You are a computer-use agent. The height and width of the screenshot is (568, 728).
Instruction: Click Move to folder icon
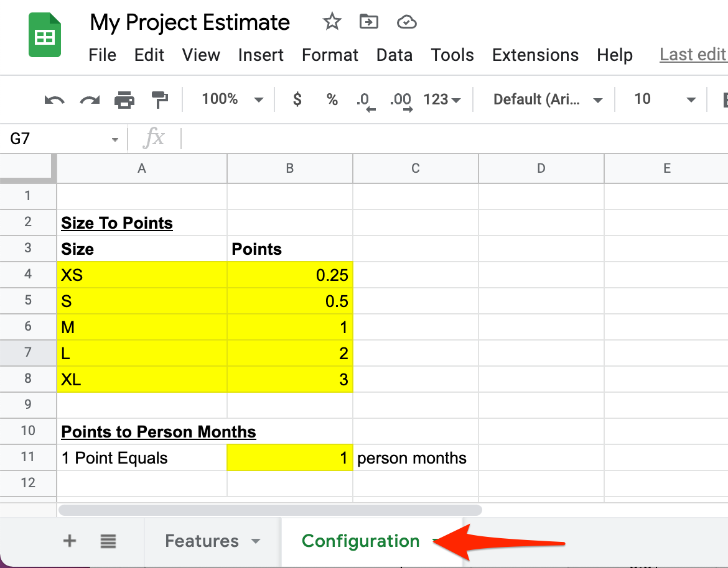[x=369, y=22]
